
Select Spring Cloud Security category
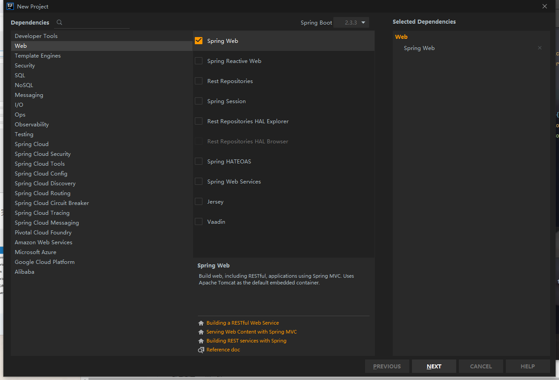tap(102, 154)
